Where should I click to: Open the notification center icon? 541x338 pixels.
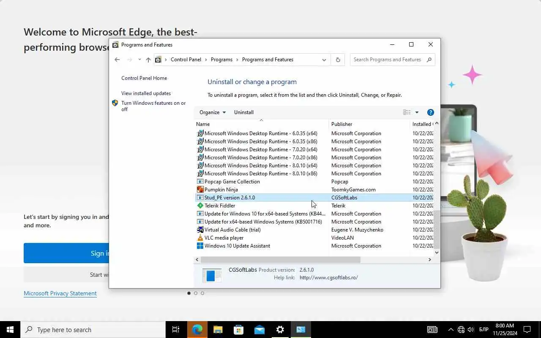pos(527,330)
